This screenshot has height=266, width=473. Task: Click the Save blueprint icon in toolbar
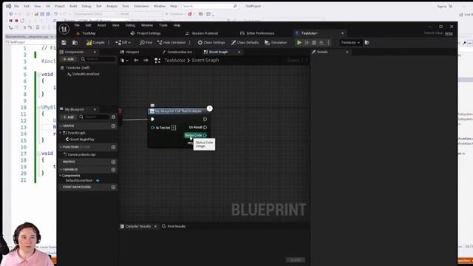(64, 43)
